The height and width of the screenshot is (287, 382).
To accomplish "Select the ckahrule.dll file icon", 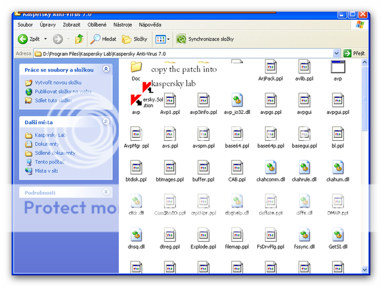I will pyautogui.click(x=304, y=168).
